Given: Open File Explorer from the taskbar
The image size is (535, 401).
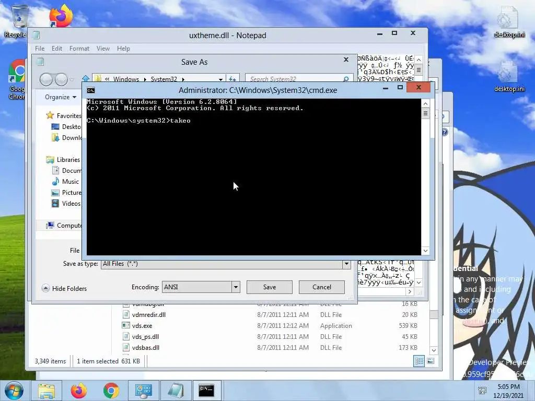Looking at the screenshot, I should tap(46, 391).
